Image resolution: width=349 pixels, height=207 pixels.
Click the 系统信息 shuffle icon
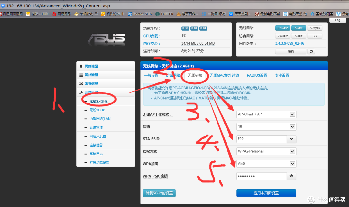pos(81,84)
